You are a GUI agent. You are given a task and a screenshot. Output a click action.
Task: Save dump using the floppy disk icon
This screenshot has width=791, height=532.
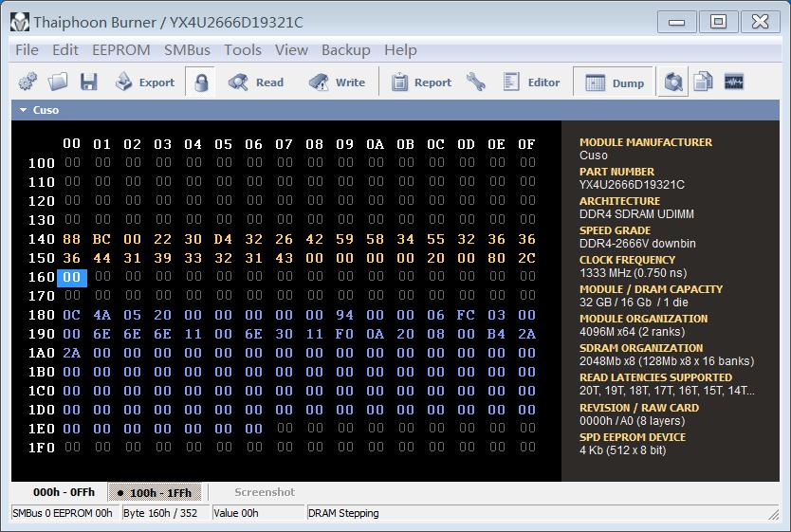click(x=88, y=83)
